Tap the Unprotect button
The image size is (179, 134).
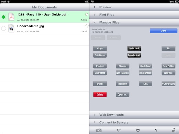point(100,73)
